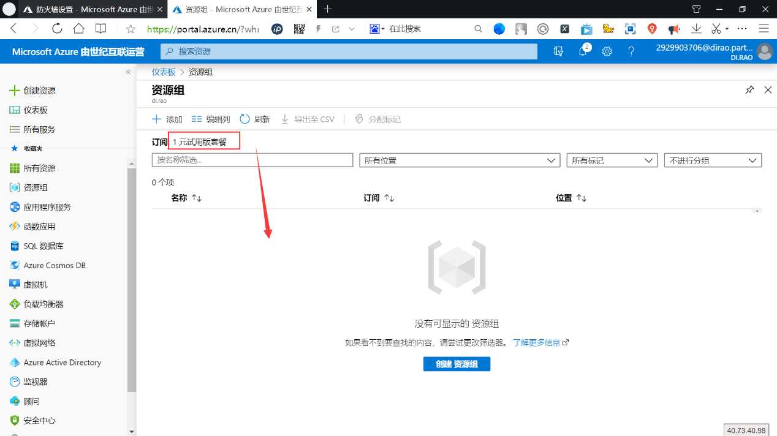777x436 pixels.
Task: Pin the resource group blade
Action: (x=749, y=90)
